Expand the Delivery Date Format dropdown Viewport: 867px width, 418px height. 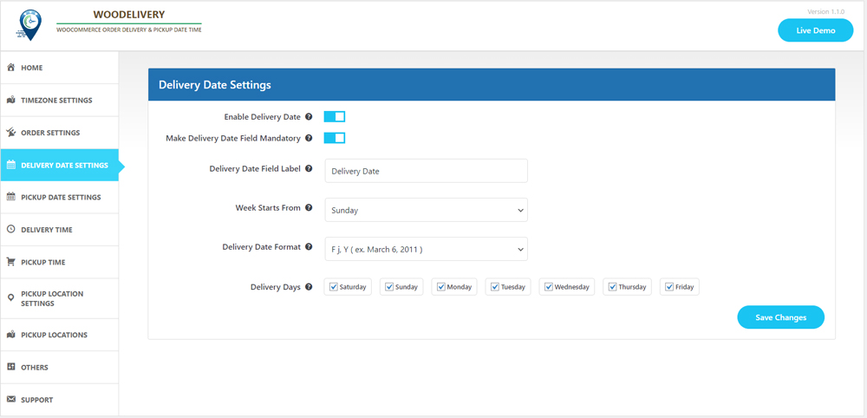pyautogui.click(x=426, y=249)
